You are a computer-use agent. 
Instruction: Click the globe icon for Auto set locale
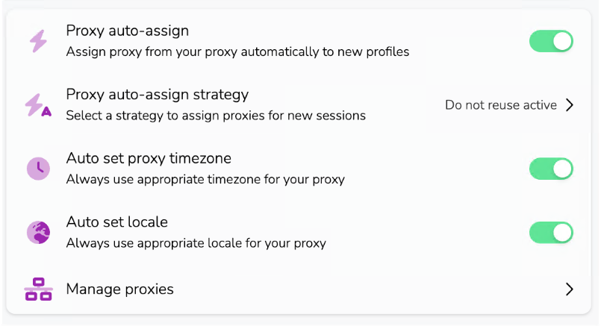pos(38,233)
